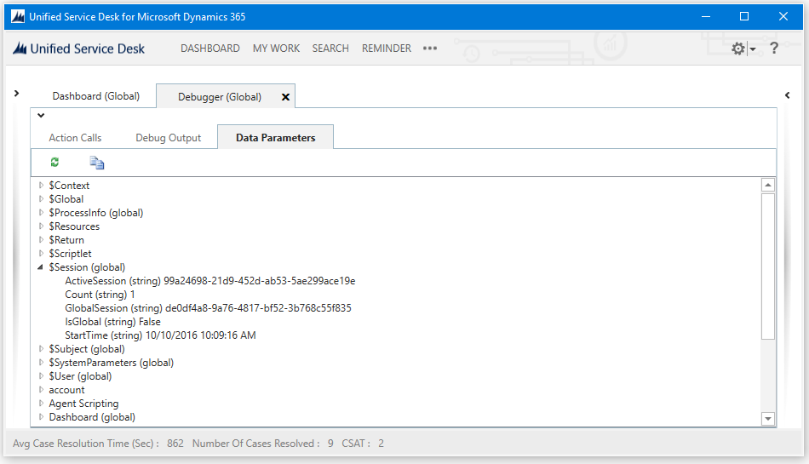Expand the $User (global) node
This screenshot has width=809, height=464.
coord(41,375)
